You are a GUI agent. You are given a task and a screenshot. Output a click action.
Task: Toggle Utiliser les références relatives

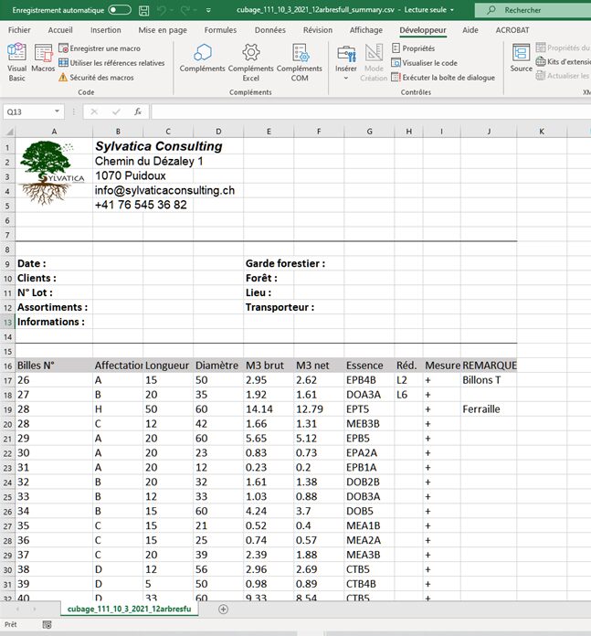111,63
